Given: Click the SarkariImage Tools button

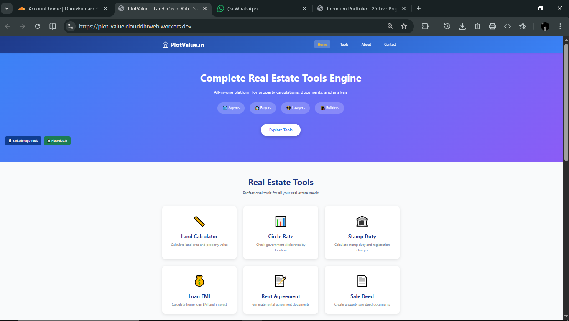Looking at the screenshot, I should (x=23, y=141).
